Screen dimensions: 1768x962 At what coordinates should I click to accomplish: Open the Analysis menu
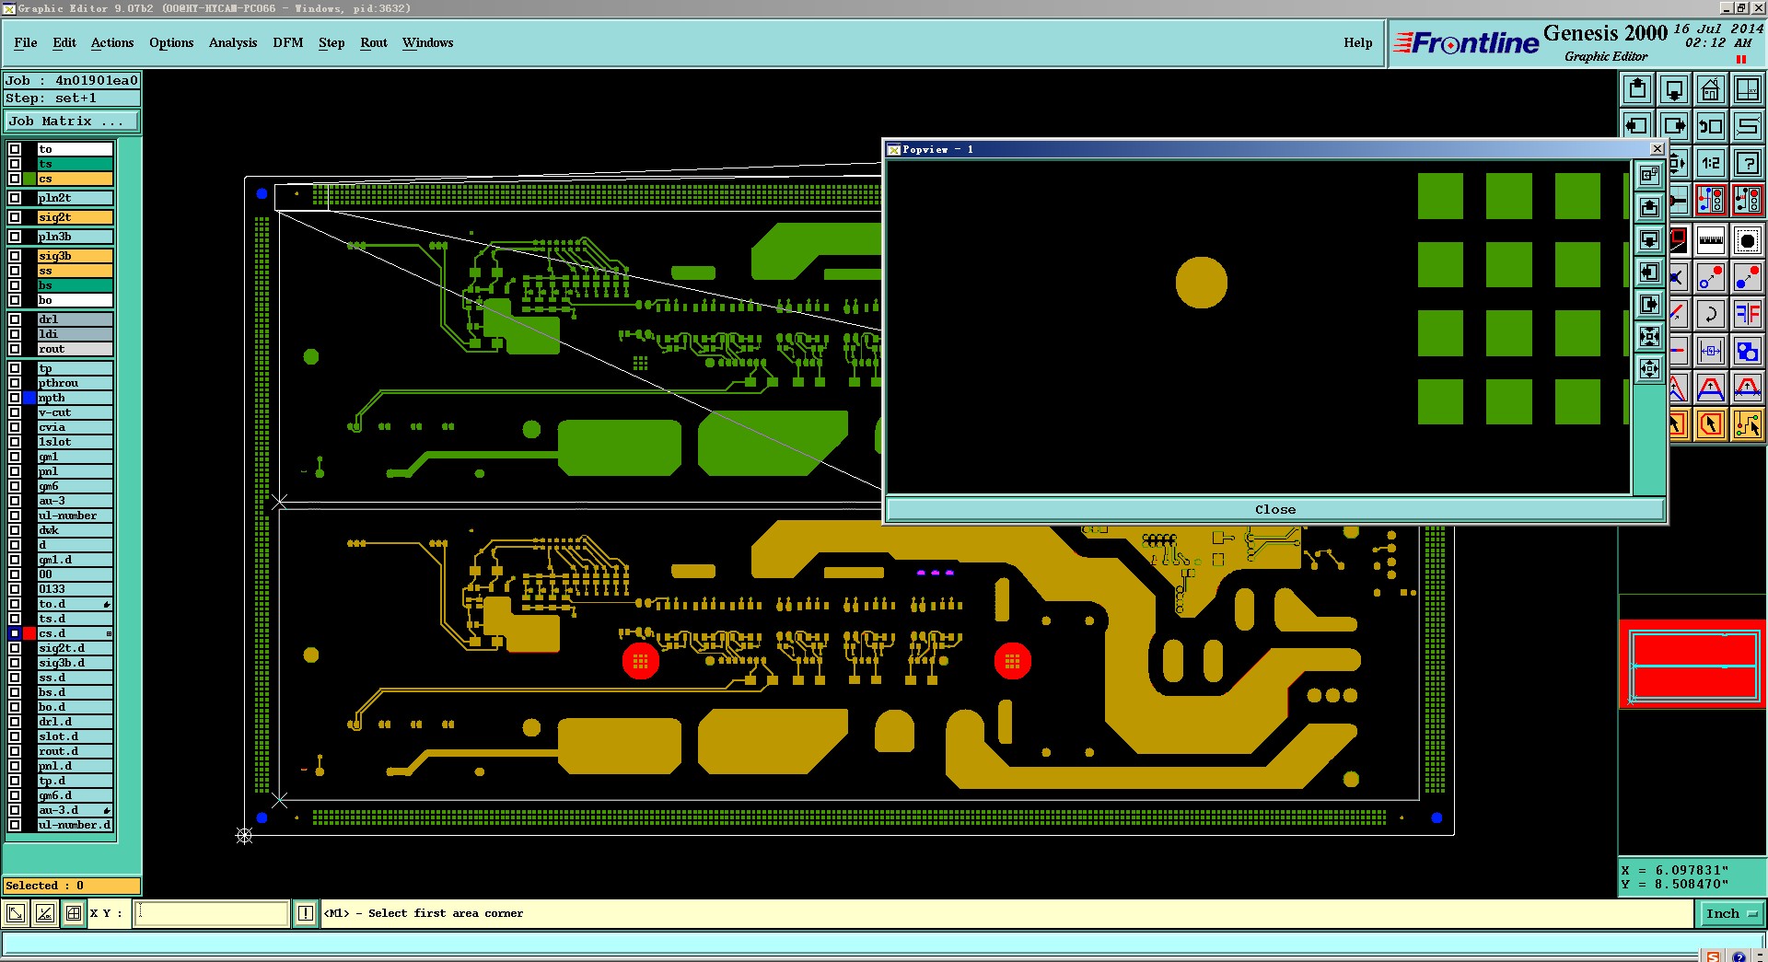(x=233, y=42)
